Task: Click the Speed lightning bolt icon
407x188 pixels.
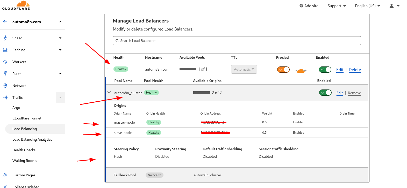Action: [x=5, y=38]
